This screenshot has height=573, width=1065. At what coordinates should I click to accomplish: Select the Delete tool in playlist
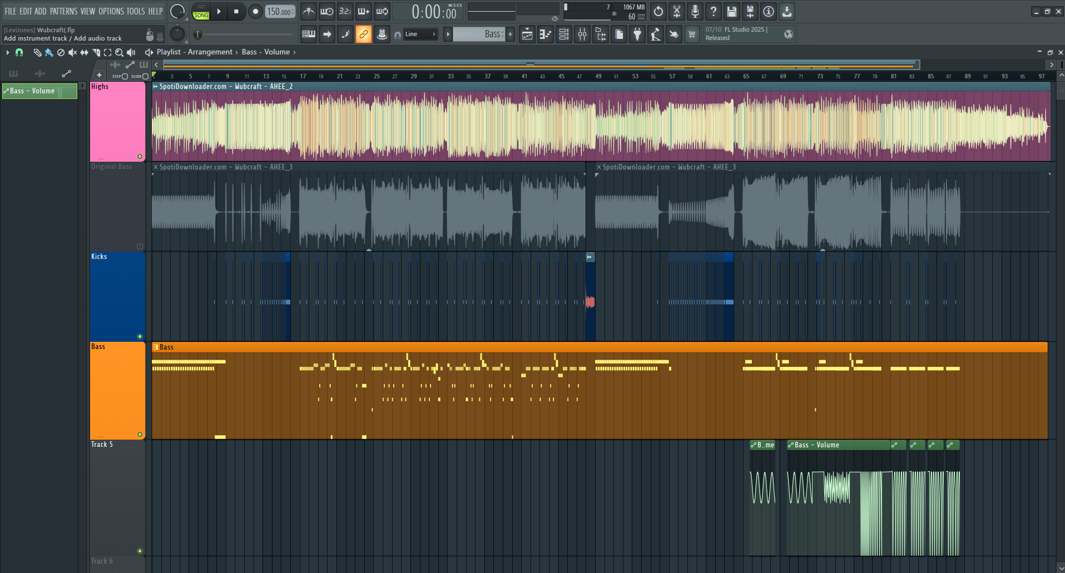point(61,52)
